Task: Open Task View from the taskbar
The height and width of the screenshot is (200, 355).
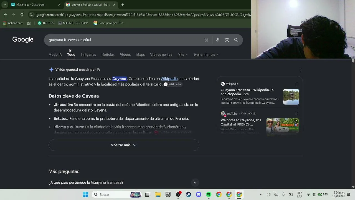Action: coord(147,195)
